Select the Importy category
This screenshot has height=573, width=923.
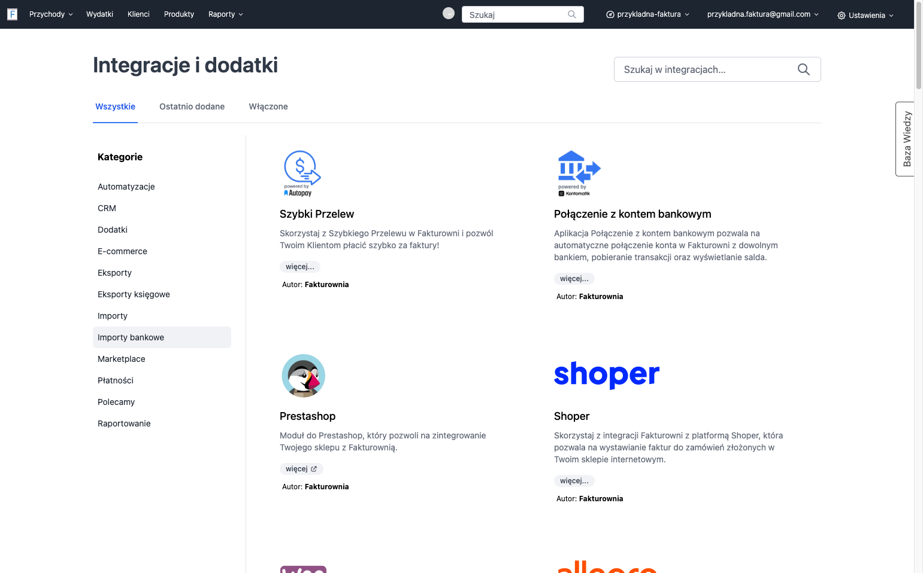(x=162, y=316)
